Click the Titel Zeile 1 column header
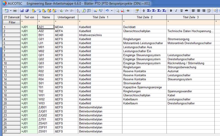 100,17
